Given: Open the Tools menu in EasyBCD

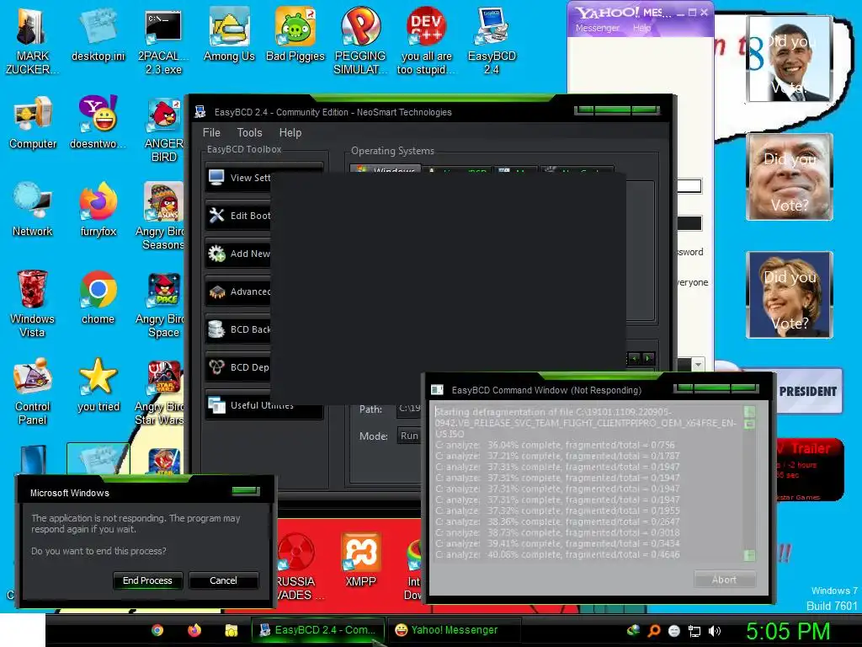Looking at the screenshot, I should point(249,132).
